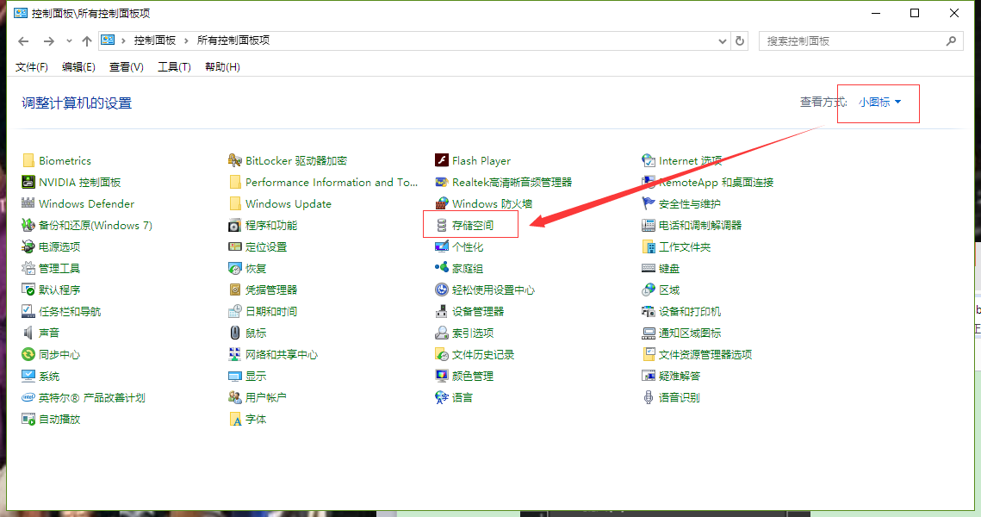Open Windows 防火墙 icon

coord(442,203)
